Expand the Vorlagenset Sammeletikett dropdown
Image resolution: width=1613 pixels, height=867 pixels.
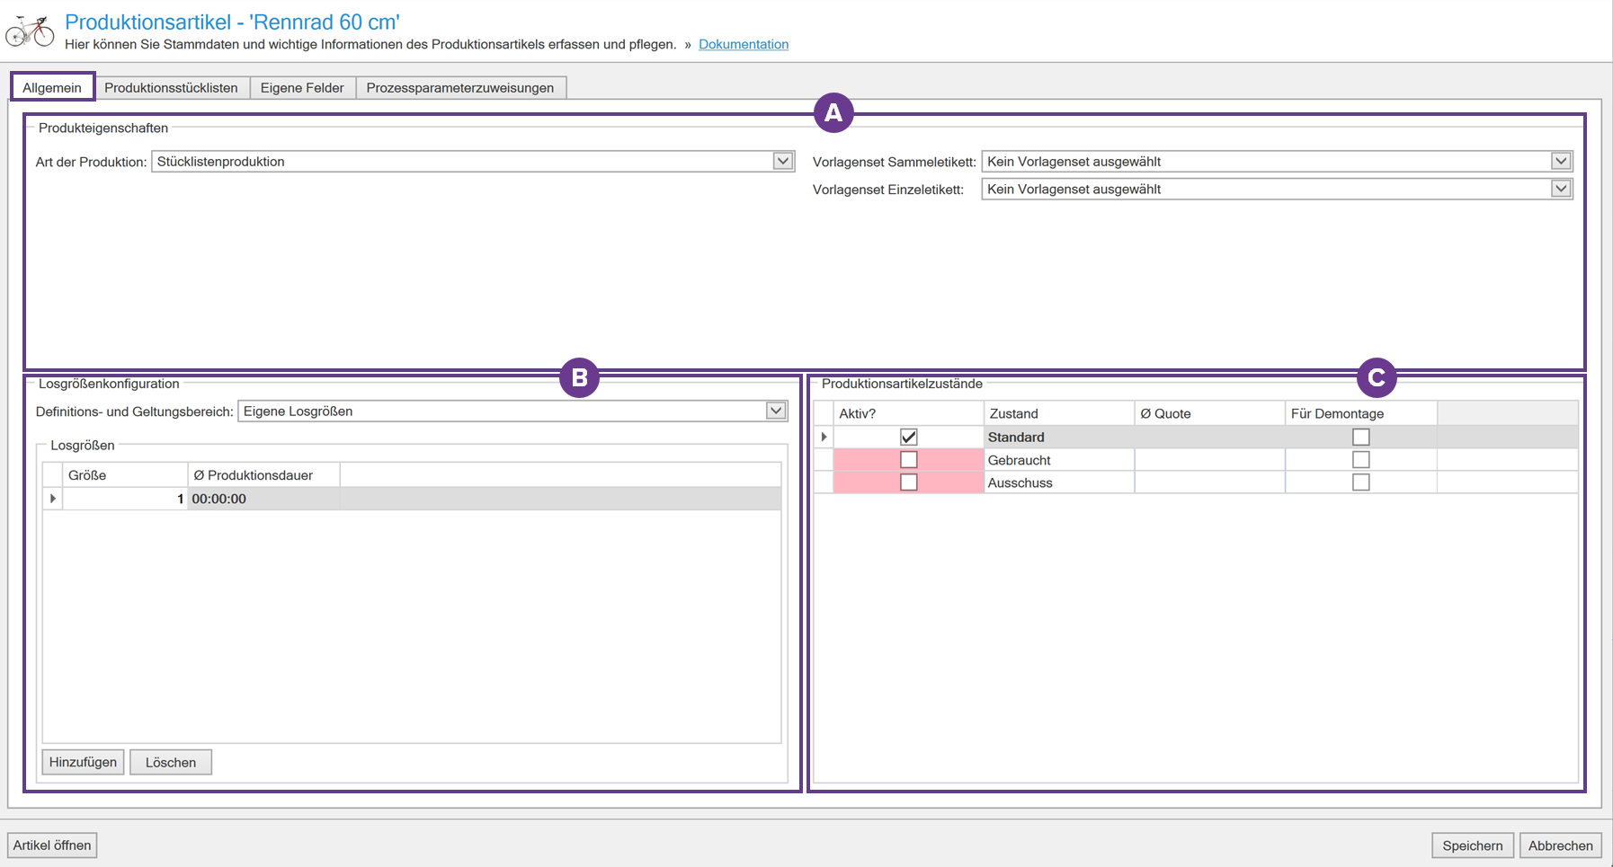coord(1560,162)
